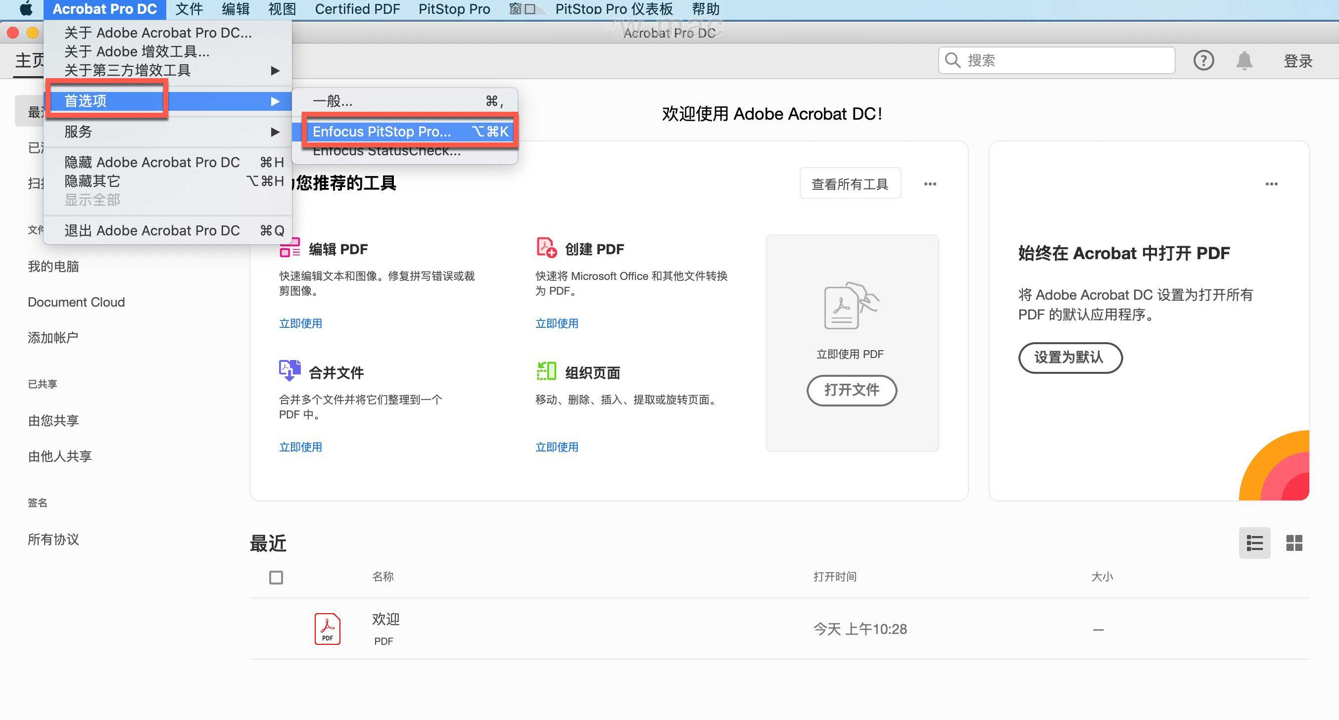Open the Acrobat Pro DC menu
This screenshot has width=1339, height=720.
pos(104,9)
